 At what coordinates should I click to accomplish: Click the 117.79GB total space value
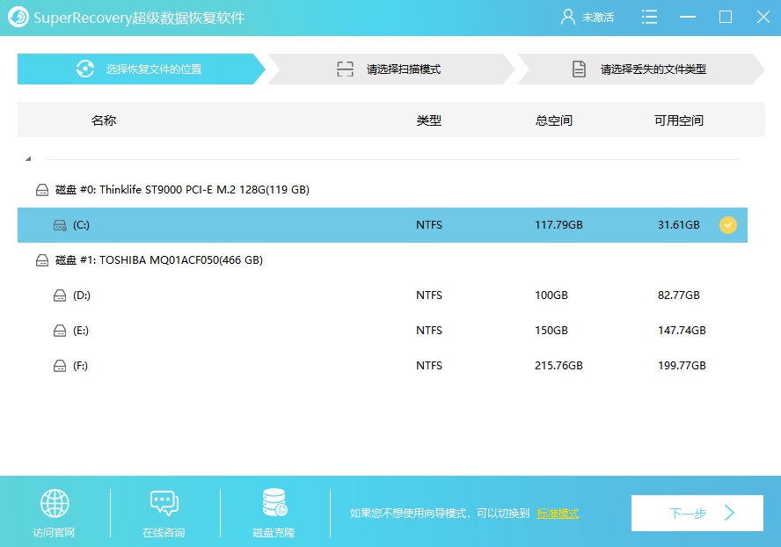point(558,225)
